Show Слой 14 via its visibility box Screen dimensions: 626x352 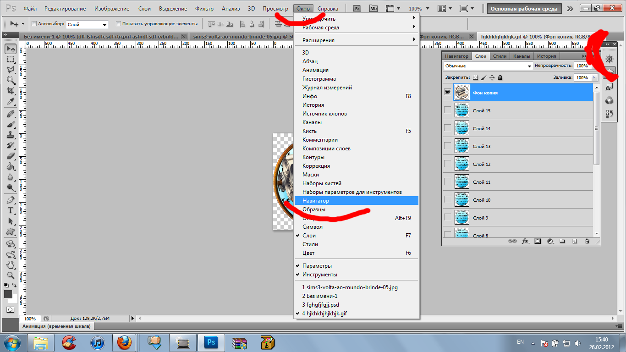(x=447, y=128)
